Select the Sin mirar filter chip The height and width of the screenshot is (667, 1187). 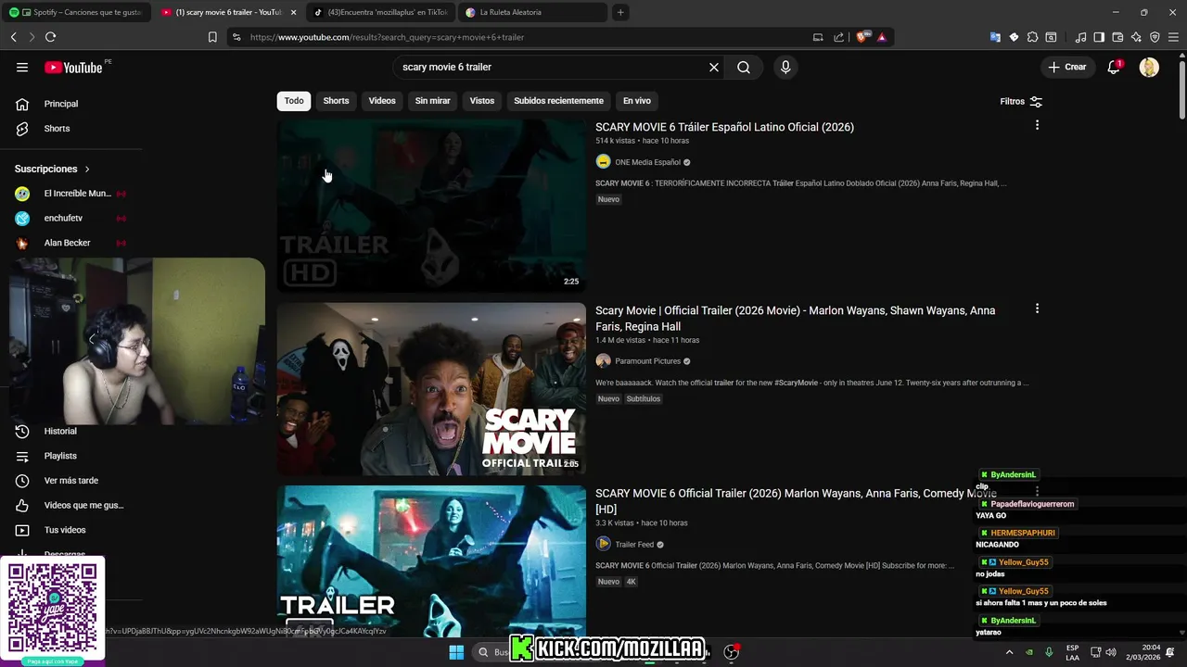point(432,101)
